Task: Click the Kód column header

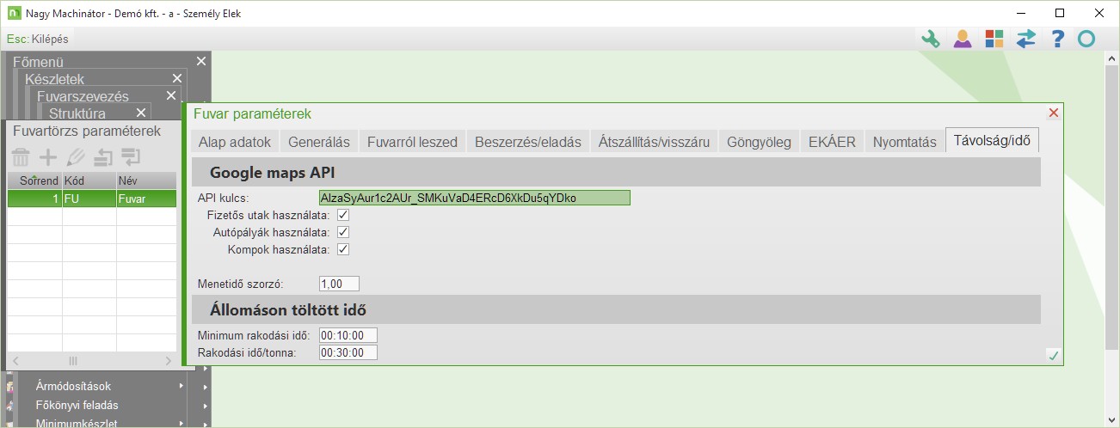Action: (x=89, y=180)
